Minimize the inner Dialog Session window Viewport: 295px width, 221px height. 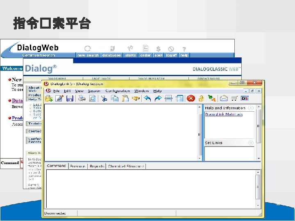246,91
